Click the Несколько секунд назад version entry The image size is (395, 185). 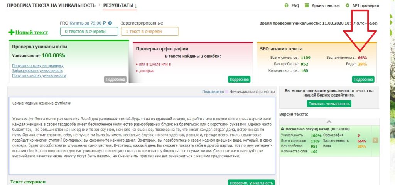(x=329, y=141)
